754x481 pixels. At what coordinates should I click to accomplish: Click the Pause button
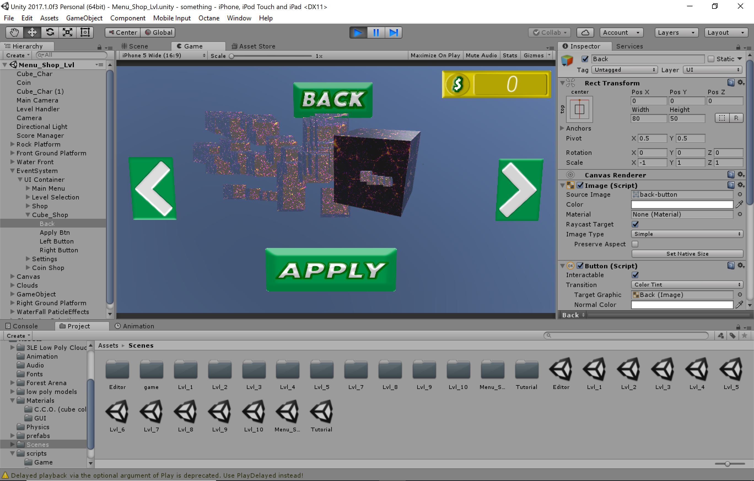[x=376, y=33]
